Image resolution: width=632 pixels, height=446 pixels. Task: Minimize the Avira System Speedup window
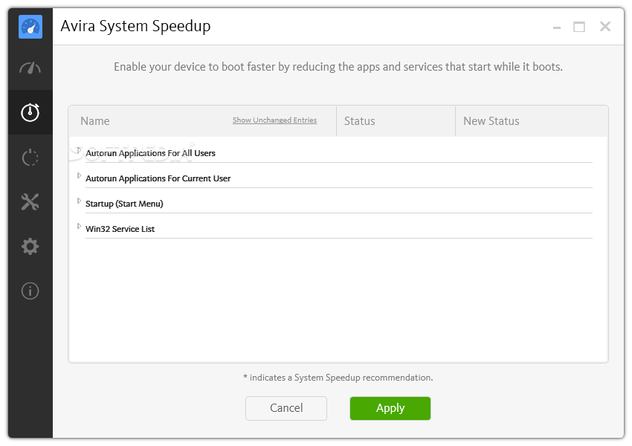(557, 28)
